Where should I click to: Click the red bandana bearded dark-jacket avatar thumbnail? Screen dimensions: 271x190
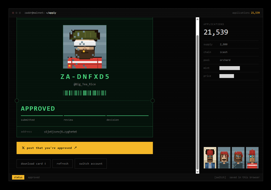[238, 158]
